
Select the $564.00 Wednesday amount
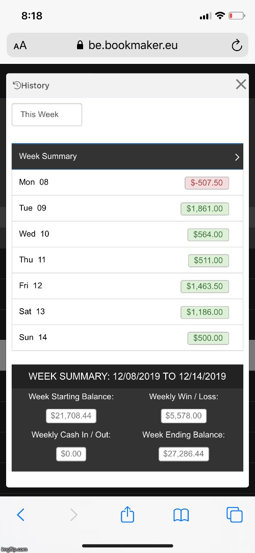tap(208, 235)
